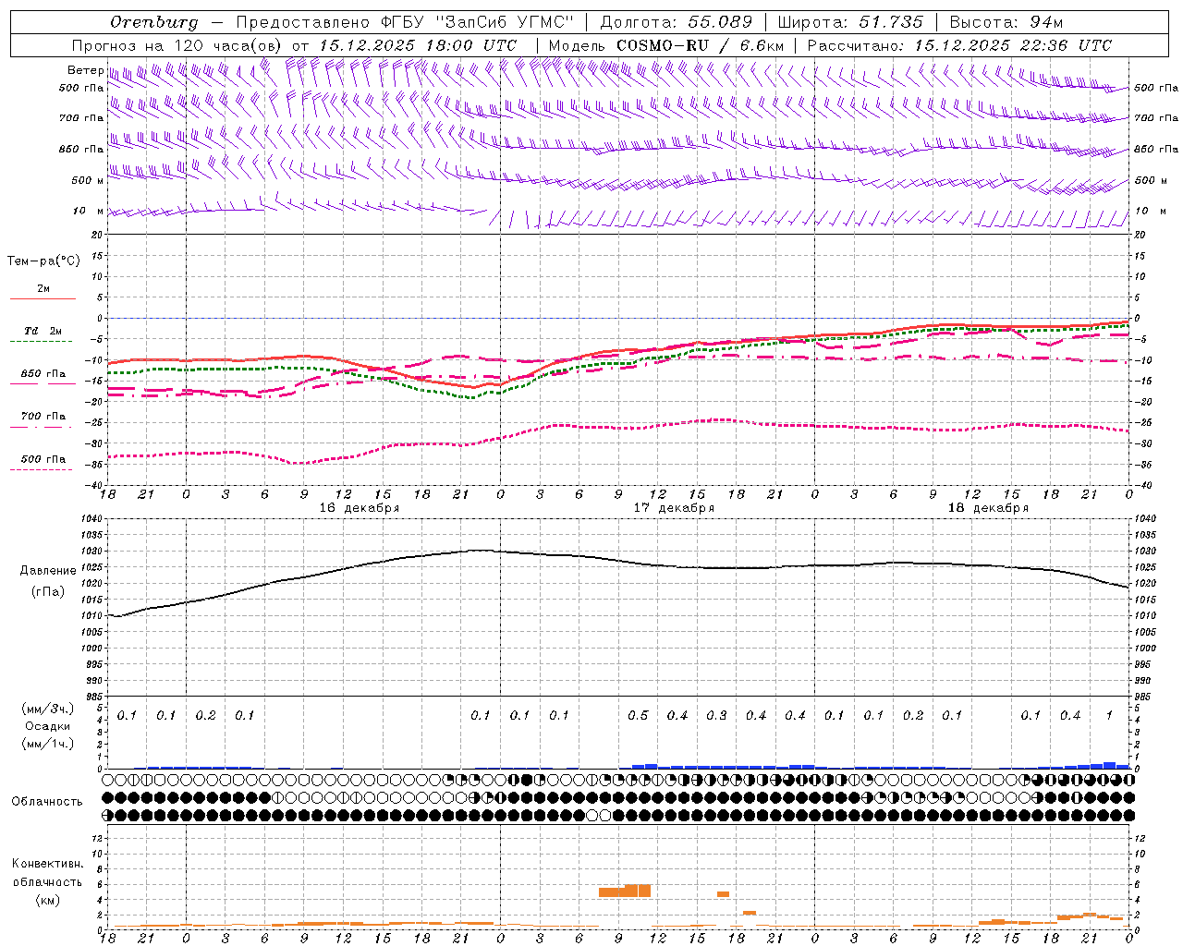Select the 'Модель COSMO-RU / 6.6км' text
This screenshot has width=1183, height=946.
[x=666, y=45]
